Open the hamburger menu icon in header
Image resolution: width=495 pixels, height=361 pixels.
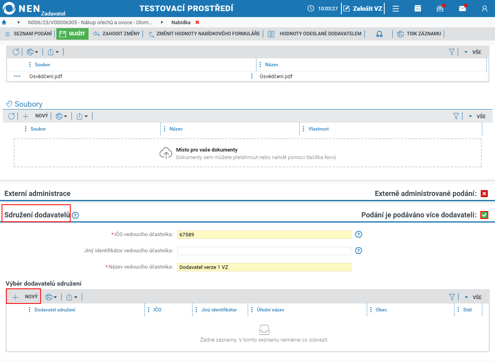396,8
